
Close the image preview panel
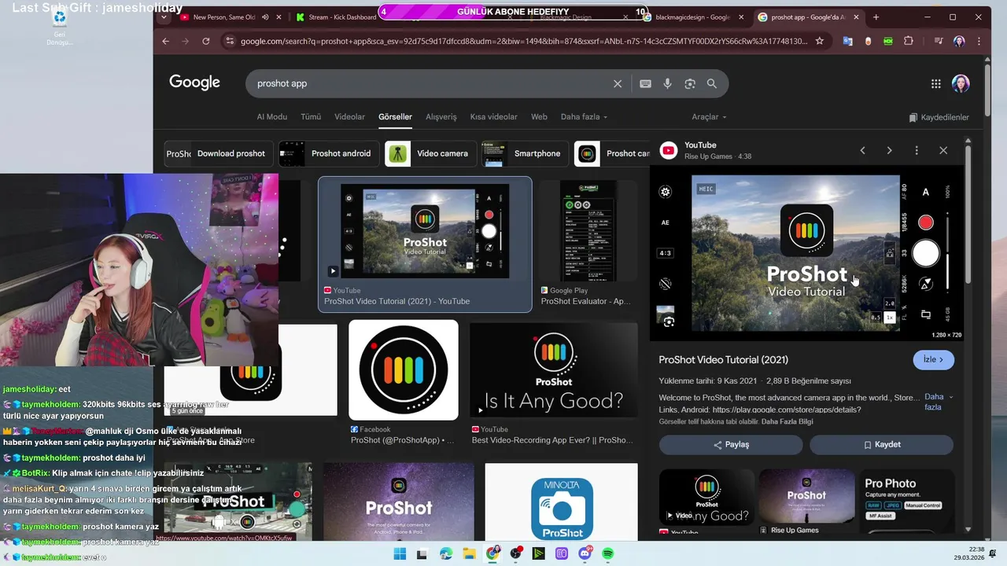click(943, 150)
